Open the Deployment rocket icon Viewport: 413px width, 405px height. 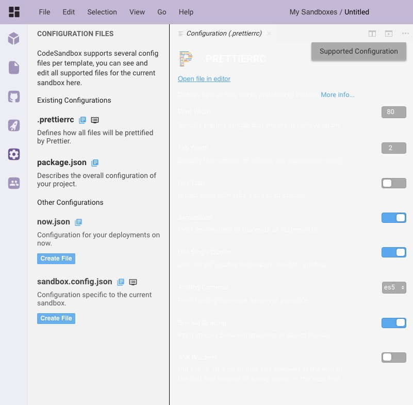point(14,125)
